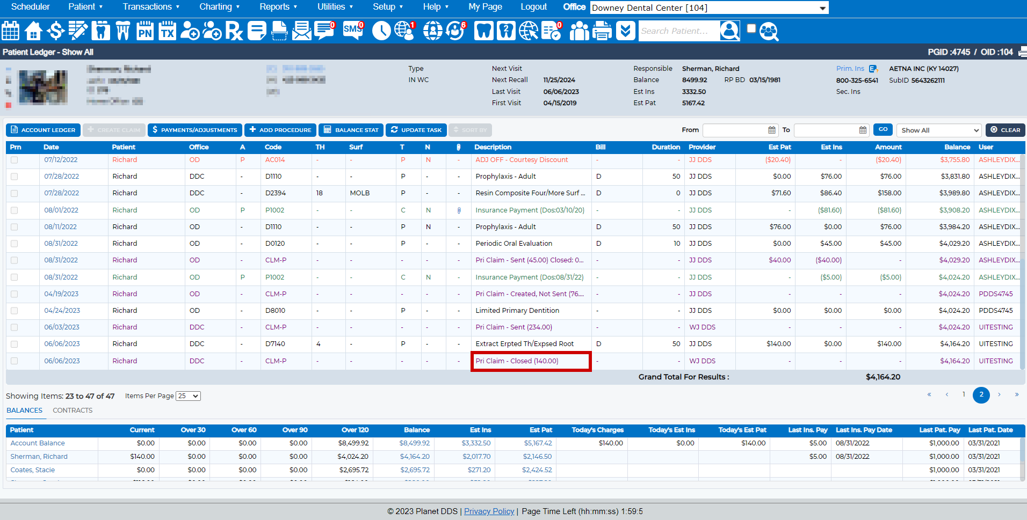Viewport: 1027px width, 520px height.
Task: Click the home house icon
Action: point(33,31)
